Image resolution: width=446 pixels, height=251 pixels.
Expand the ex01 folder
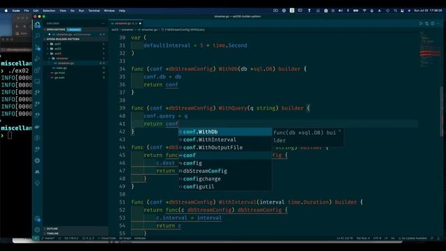57,44
